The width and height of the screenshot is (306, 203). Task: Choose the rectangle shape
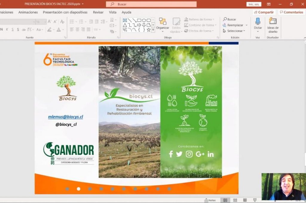tap(139, 20)
